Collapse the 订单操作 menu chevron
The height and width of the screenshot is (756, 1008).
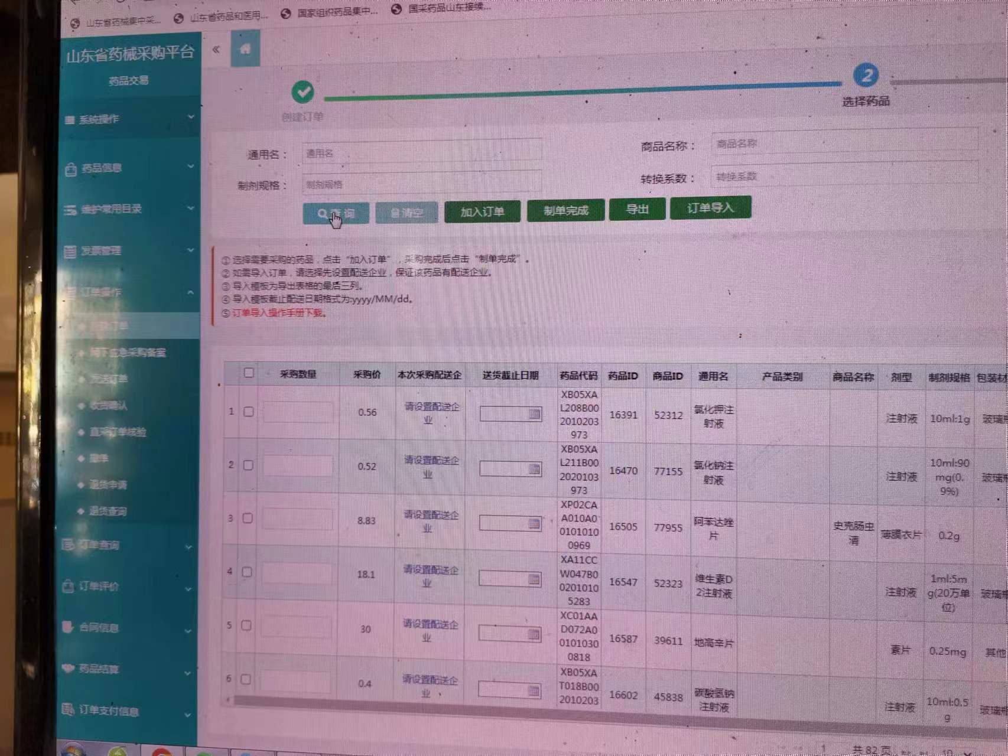click(x=190, y=292)
